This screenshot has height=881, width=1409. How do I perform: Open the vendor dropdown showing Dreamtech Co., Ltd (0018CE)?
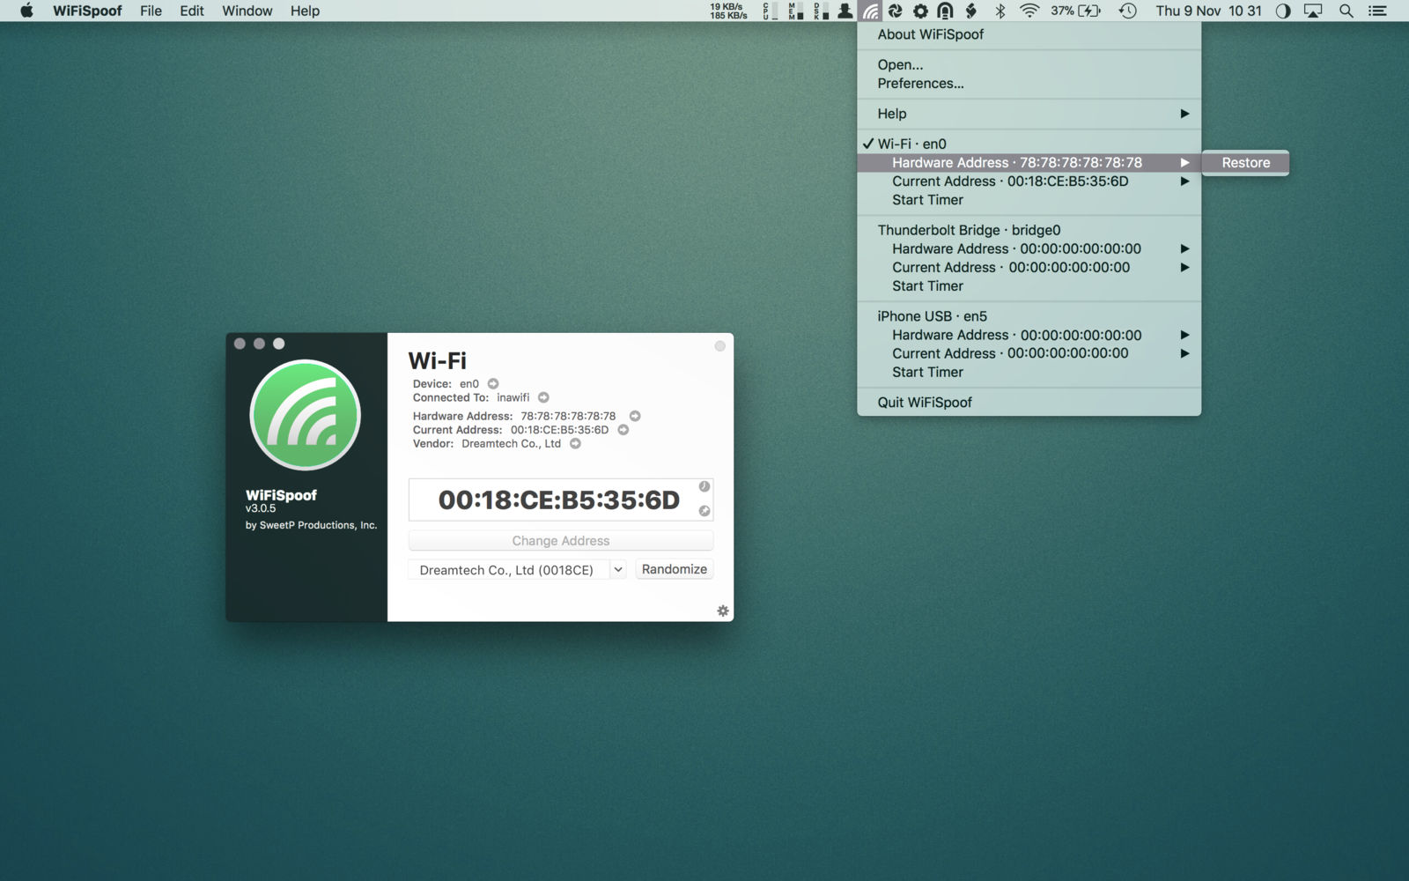pyautogui.click(x=617, y=569)
